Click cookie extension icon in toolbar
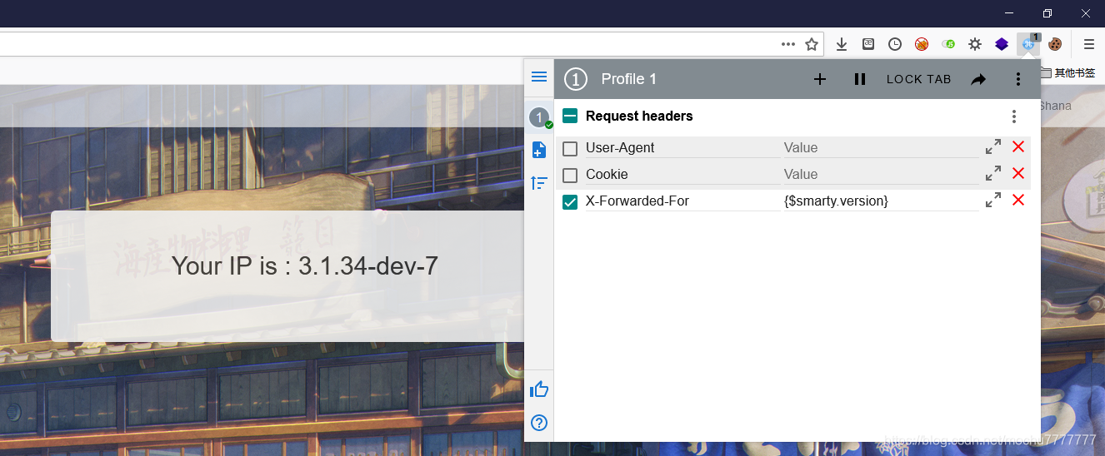The image size is (1105, 456). tap(1055, 44)
